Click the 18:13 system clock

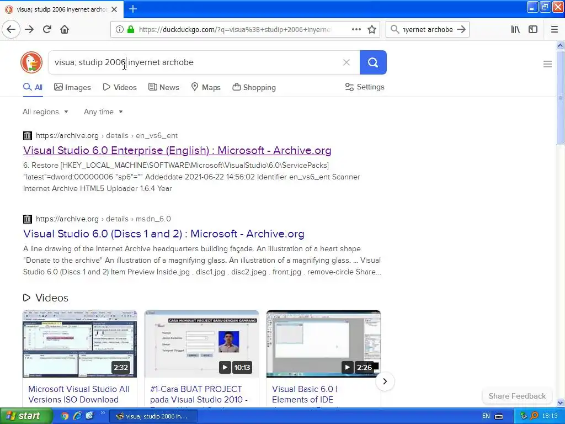tap(550, 416)
